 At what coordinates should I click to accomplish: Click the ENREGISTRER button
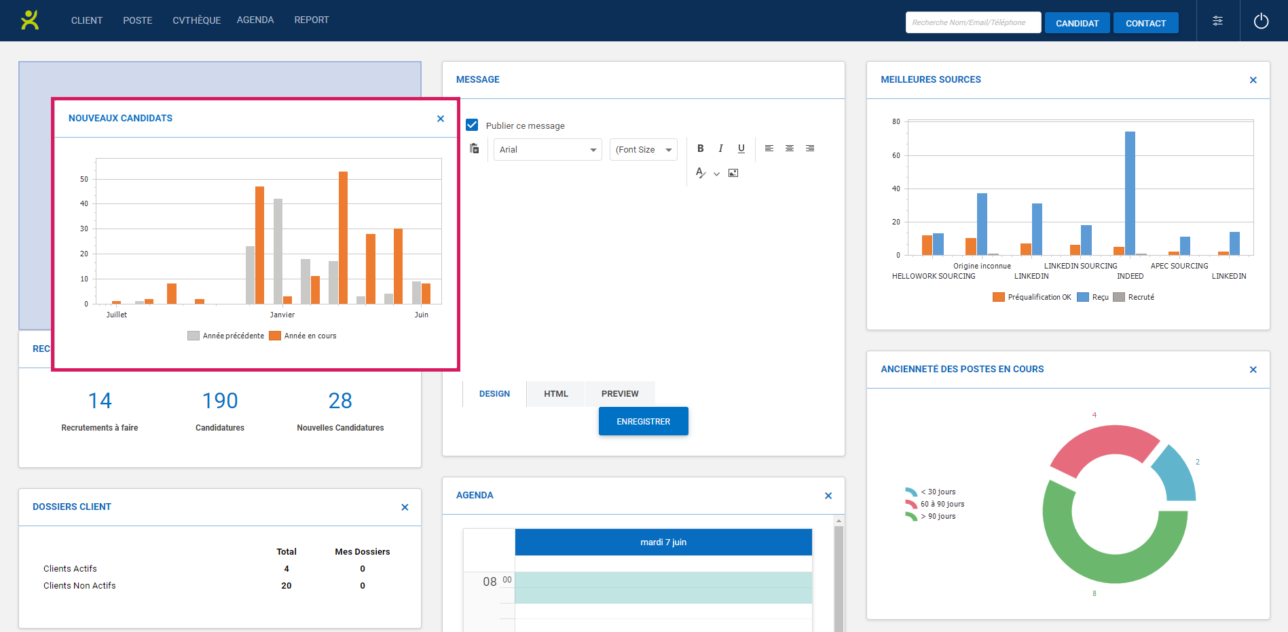[643, 421]
